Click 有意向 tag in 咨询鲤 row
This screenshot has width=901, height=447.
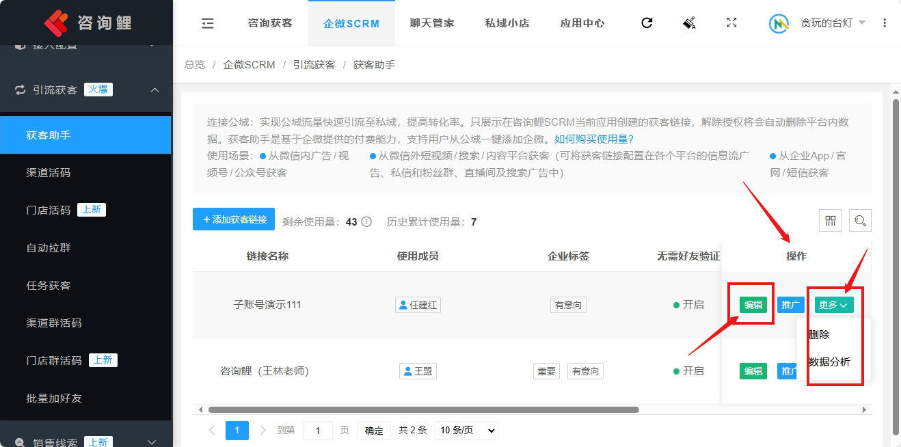point(586,371)
